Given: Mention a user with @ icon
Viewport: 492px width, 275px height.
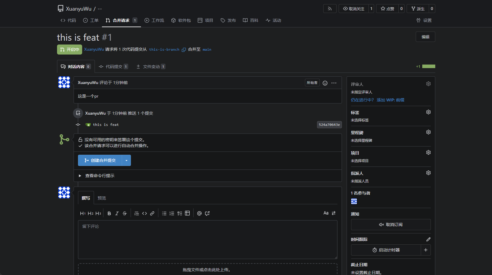Looking at the screenshot, I should click(x=199, y=213).
